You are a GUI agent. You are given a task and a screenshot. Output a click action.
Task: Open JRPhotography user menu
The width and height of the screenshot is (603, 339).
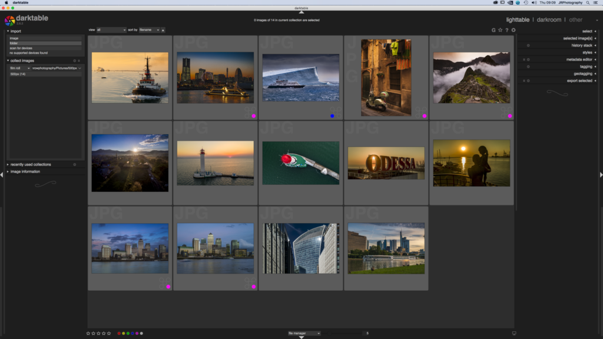pos(570,3)
